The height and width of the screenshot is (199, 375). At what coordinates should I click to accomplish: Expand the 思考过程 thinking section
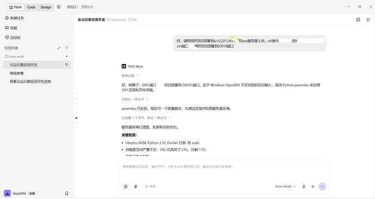click(x=130, y=75)
